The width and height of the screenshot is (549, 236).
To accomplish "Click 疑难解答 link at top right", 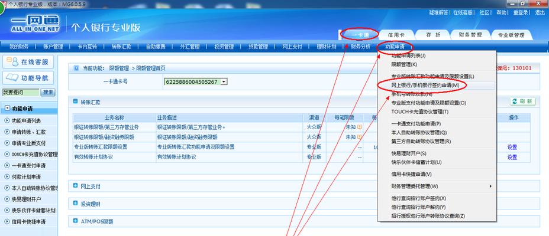I will tap(439, 12).
